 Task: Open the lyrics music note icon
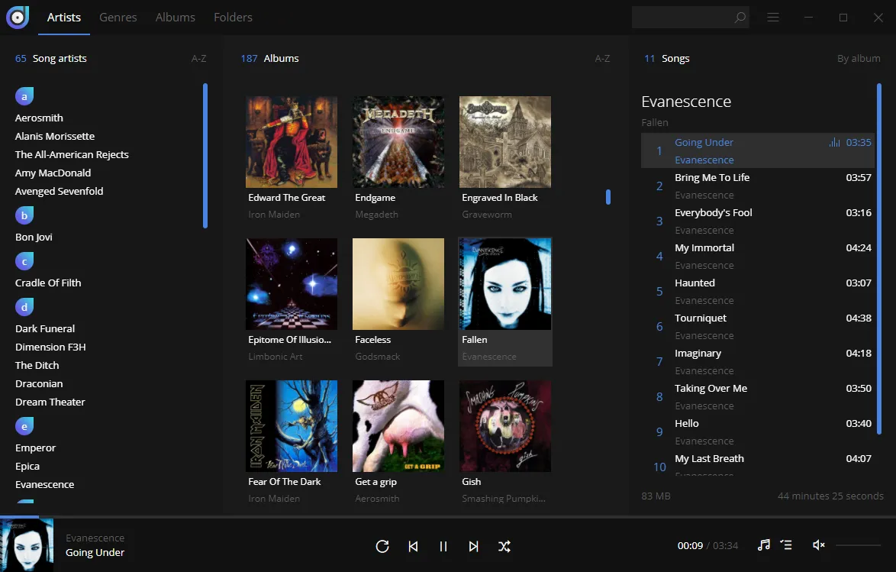[763, 545]
